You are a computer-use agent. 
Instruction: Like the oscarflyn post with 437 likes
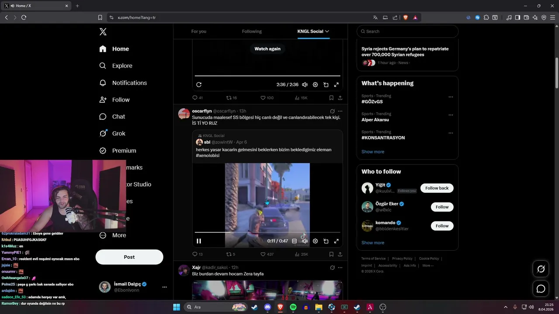pos(267,254)
